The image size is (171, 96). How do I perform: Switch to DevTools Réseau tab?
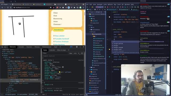pos(37,47)
